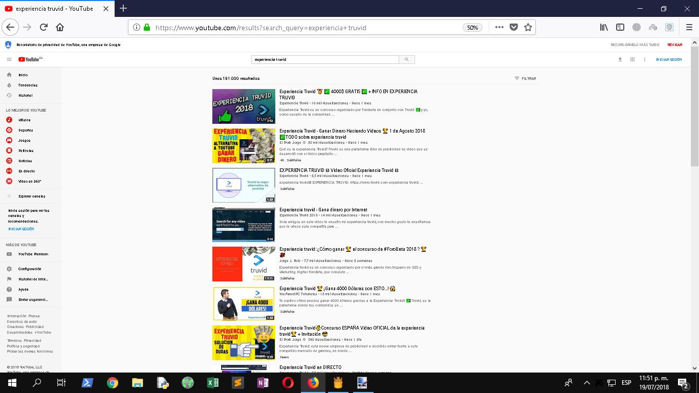Open the Windows Start menu
Image resolution: width=699 pixels, height=393 pixels.
[12, 382]
